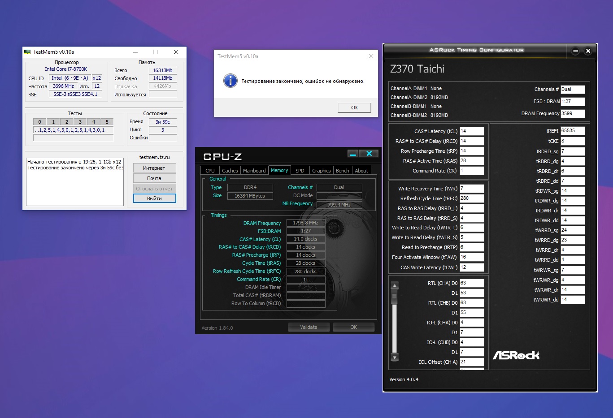Click OK in the TestMem5 completion dialog

(x=354, y=108)
